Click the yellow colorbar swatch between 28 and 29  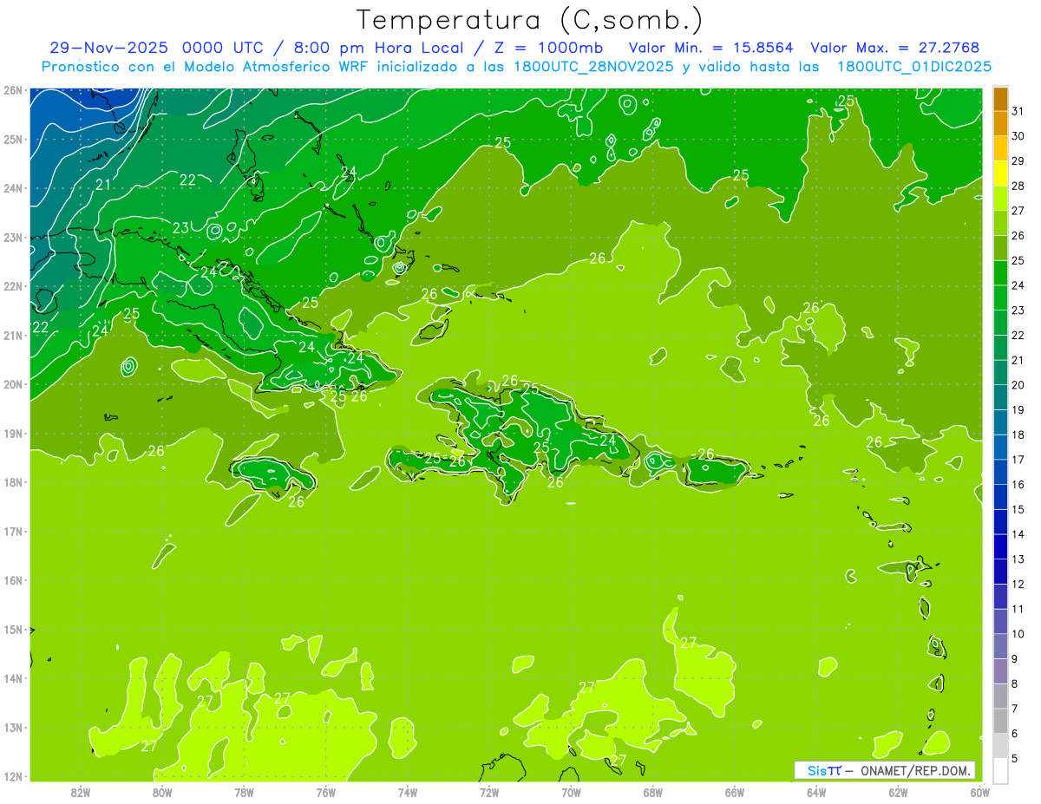[x=1000, y=173]
